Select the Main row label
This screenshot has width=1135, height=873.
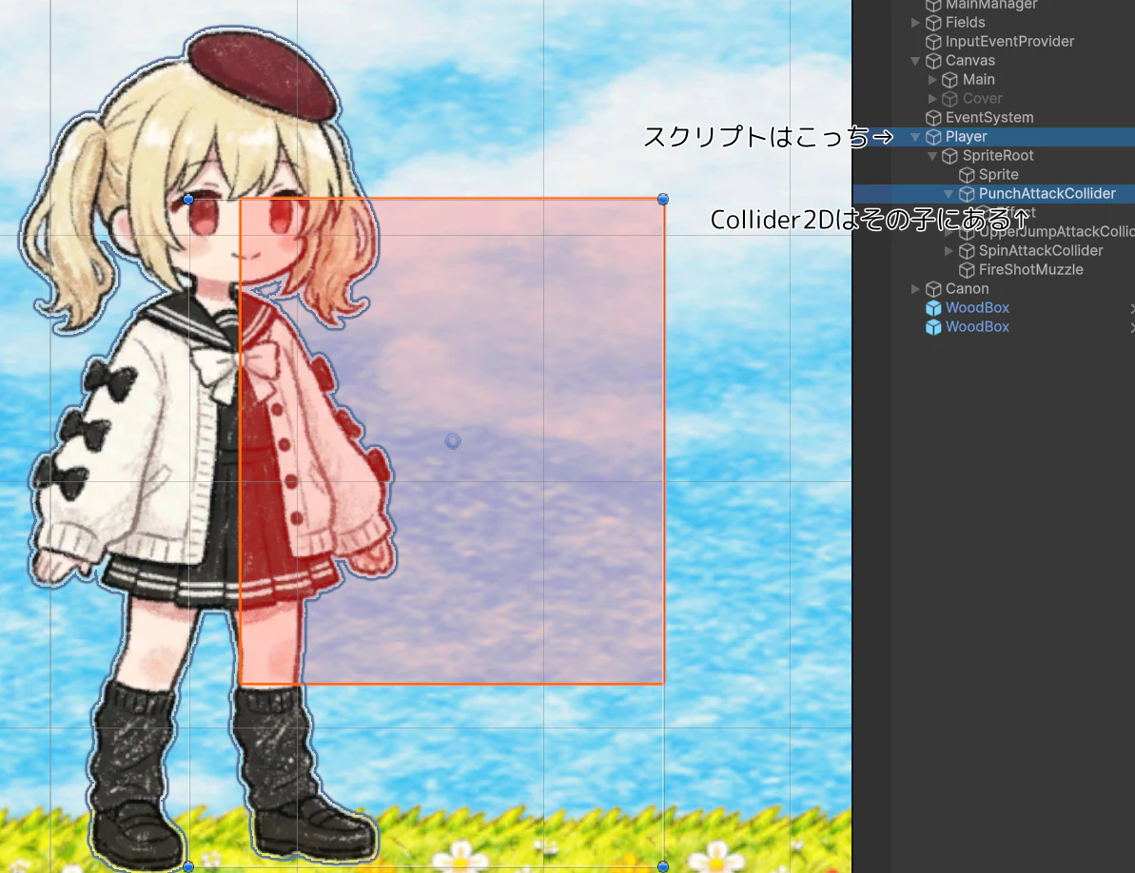click(x=979, y=80)
